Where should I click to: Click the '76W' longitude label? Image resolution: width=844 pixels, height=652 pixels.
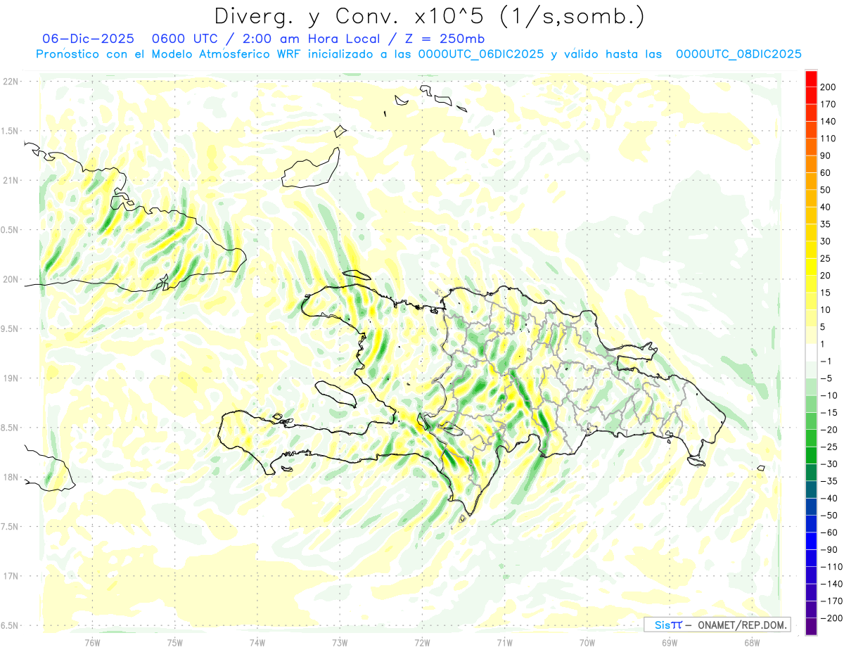point(92,642)
